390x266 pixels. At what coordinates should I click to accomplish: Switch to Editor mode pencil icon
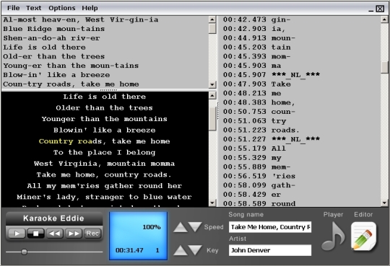click(363, 236)
